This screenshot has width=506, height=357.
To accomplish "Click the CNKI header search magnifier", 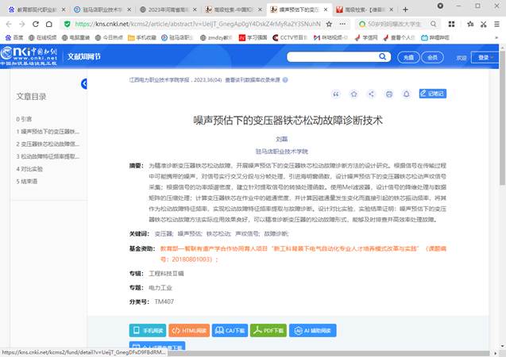I will coord(382,56).
